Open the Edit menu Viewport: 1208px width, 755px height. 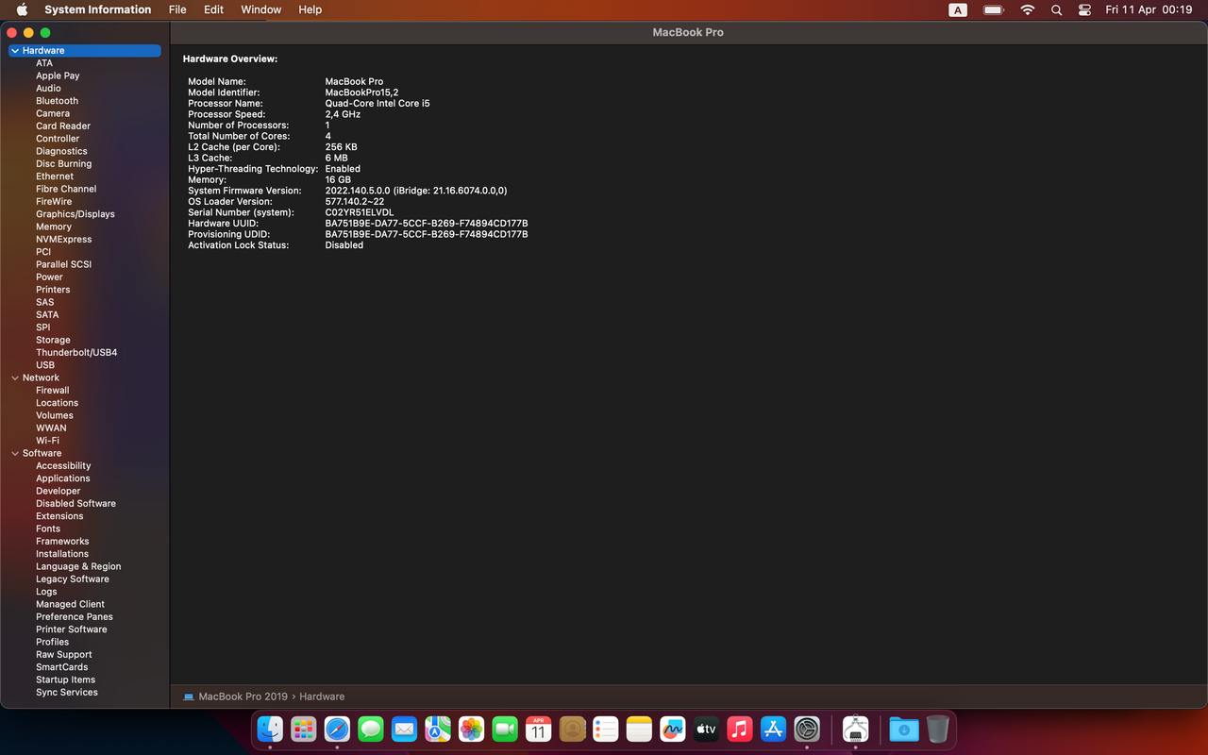pyautogui.click(x=214, y=9)
